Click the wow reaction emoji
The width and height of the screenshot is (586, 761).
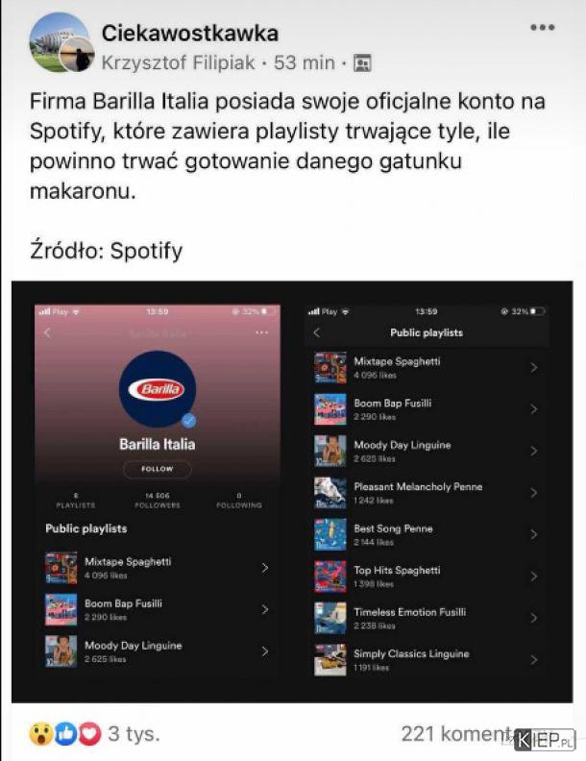(41, 733)
